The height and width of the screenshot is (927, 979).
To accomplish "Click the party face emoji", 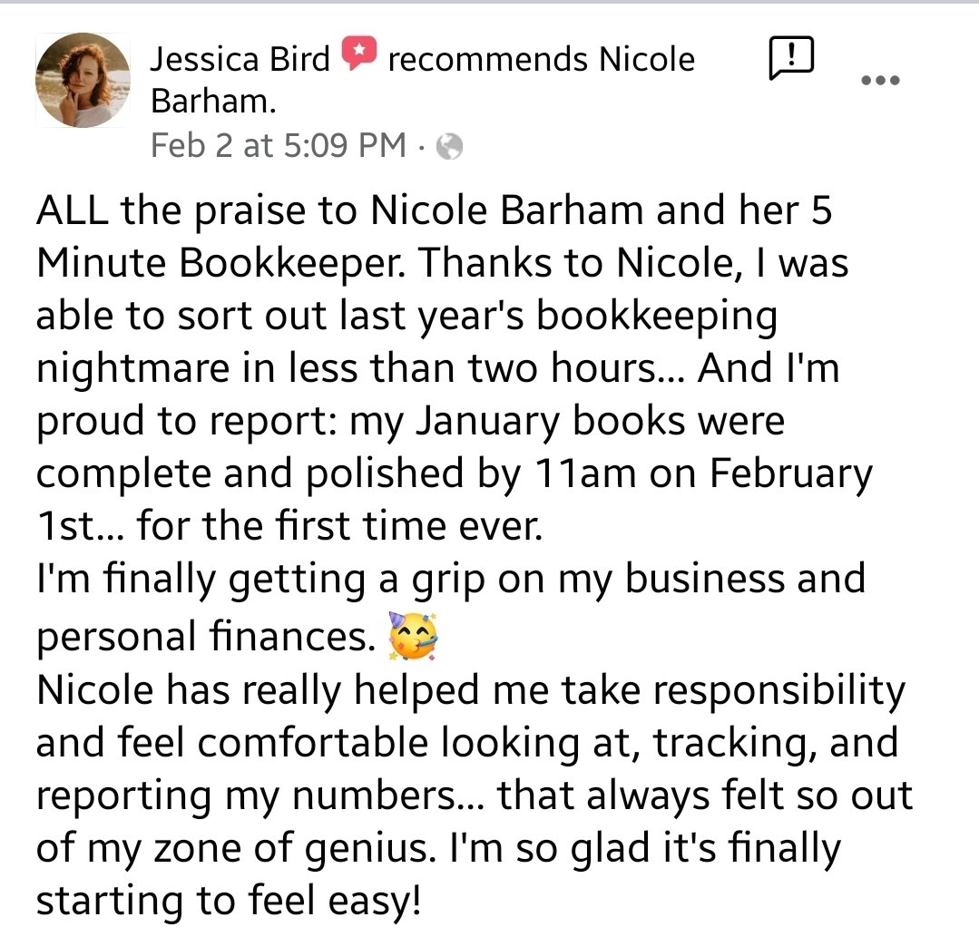I will [x=414, y=636].
